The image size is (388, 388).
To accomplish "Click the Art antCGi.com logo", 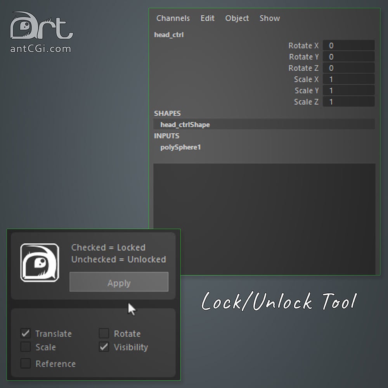I will (x=42, y=32).
